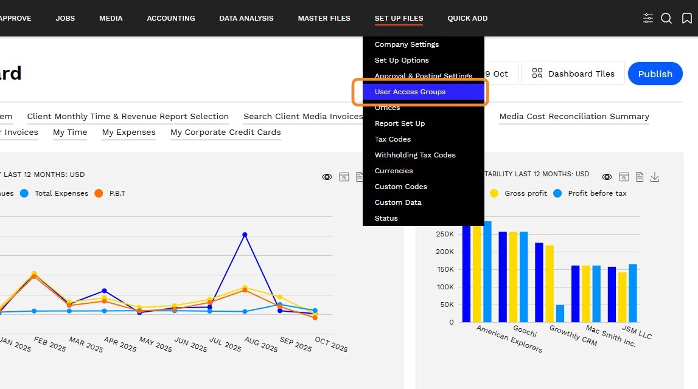This screenshot has width=698, height=389.
Task: Click calendar search icon on profitability chart
Action: pyautogui.click(x=624, y=177)
